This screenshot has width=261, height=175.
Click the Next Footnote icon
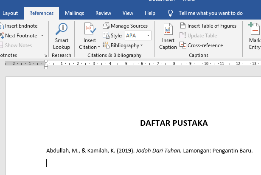[2, 36]
